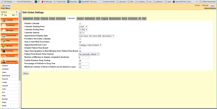Uncheck Open Demographics in New Window checkbox
217x109 pixels.
click(x=80, y=51)
